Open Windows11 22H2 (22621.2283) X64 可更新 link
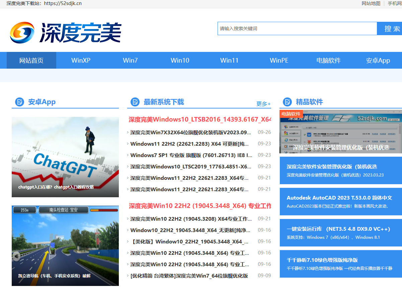The width and height of the screenshot is (402, 294). point(189,144)
